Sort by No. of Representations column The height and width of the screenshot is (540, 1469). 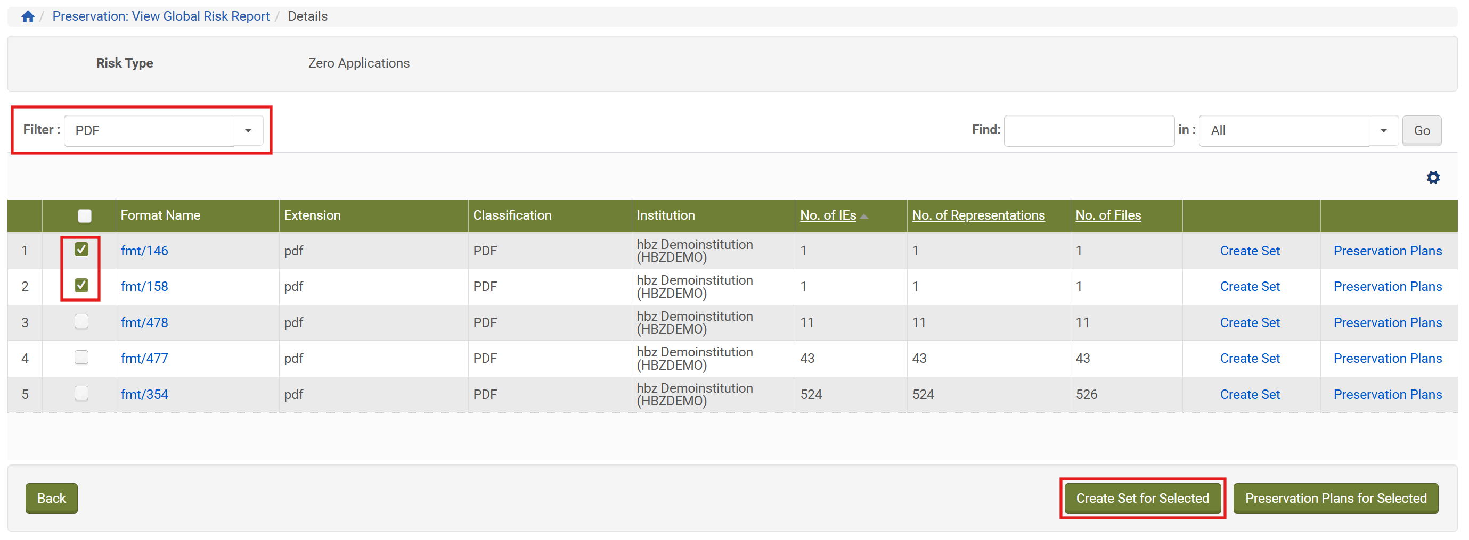[978, 215]
